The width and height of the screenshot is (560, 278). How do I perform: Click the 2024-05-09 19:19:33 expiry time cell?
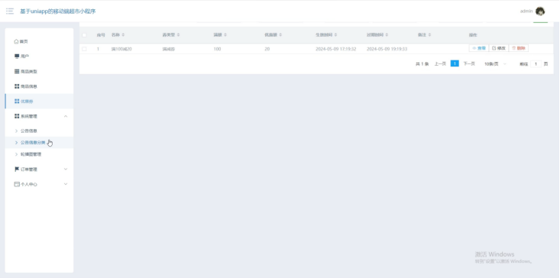387,49
